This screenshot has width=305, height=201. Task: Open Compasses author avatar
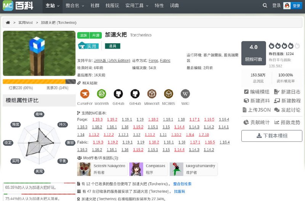(x=136, y=169)
